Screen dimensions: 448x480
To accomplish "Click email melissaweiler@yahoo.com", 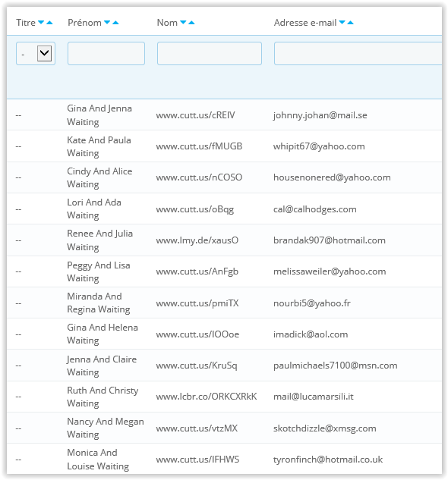I will [x=330, y=271].
